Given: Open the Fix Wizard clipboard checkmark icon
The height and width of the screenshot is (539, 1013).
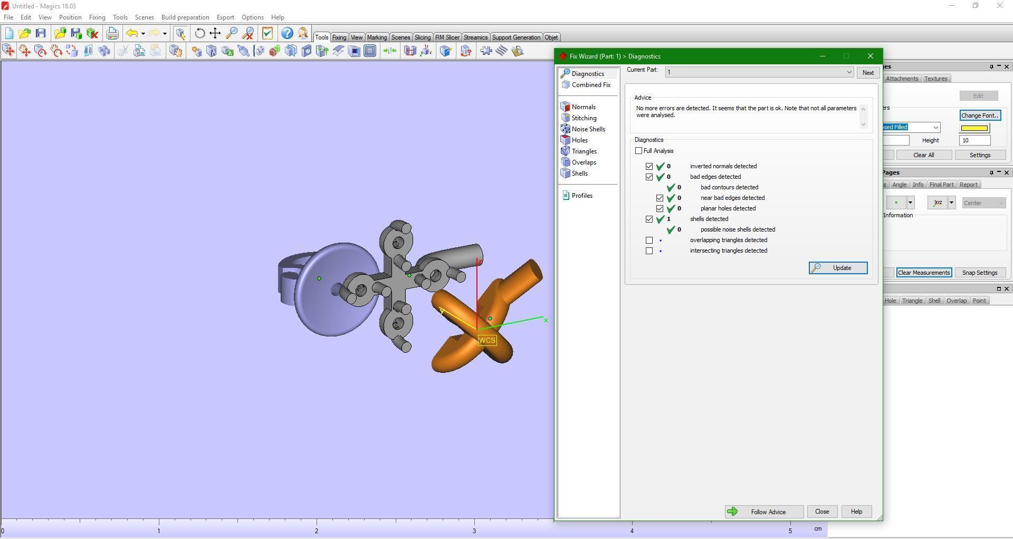Looking at the screenshot, I should pyautogui.click(x=267, y=33).
